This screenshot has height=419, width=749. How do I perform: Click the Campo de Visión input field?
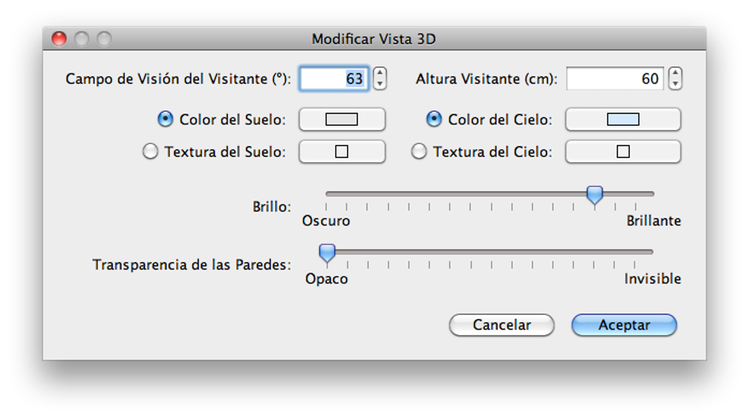coord(333,79)
